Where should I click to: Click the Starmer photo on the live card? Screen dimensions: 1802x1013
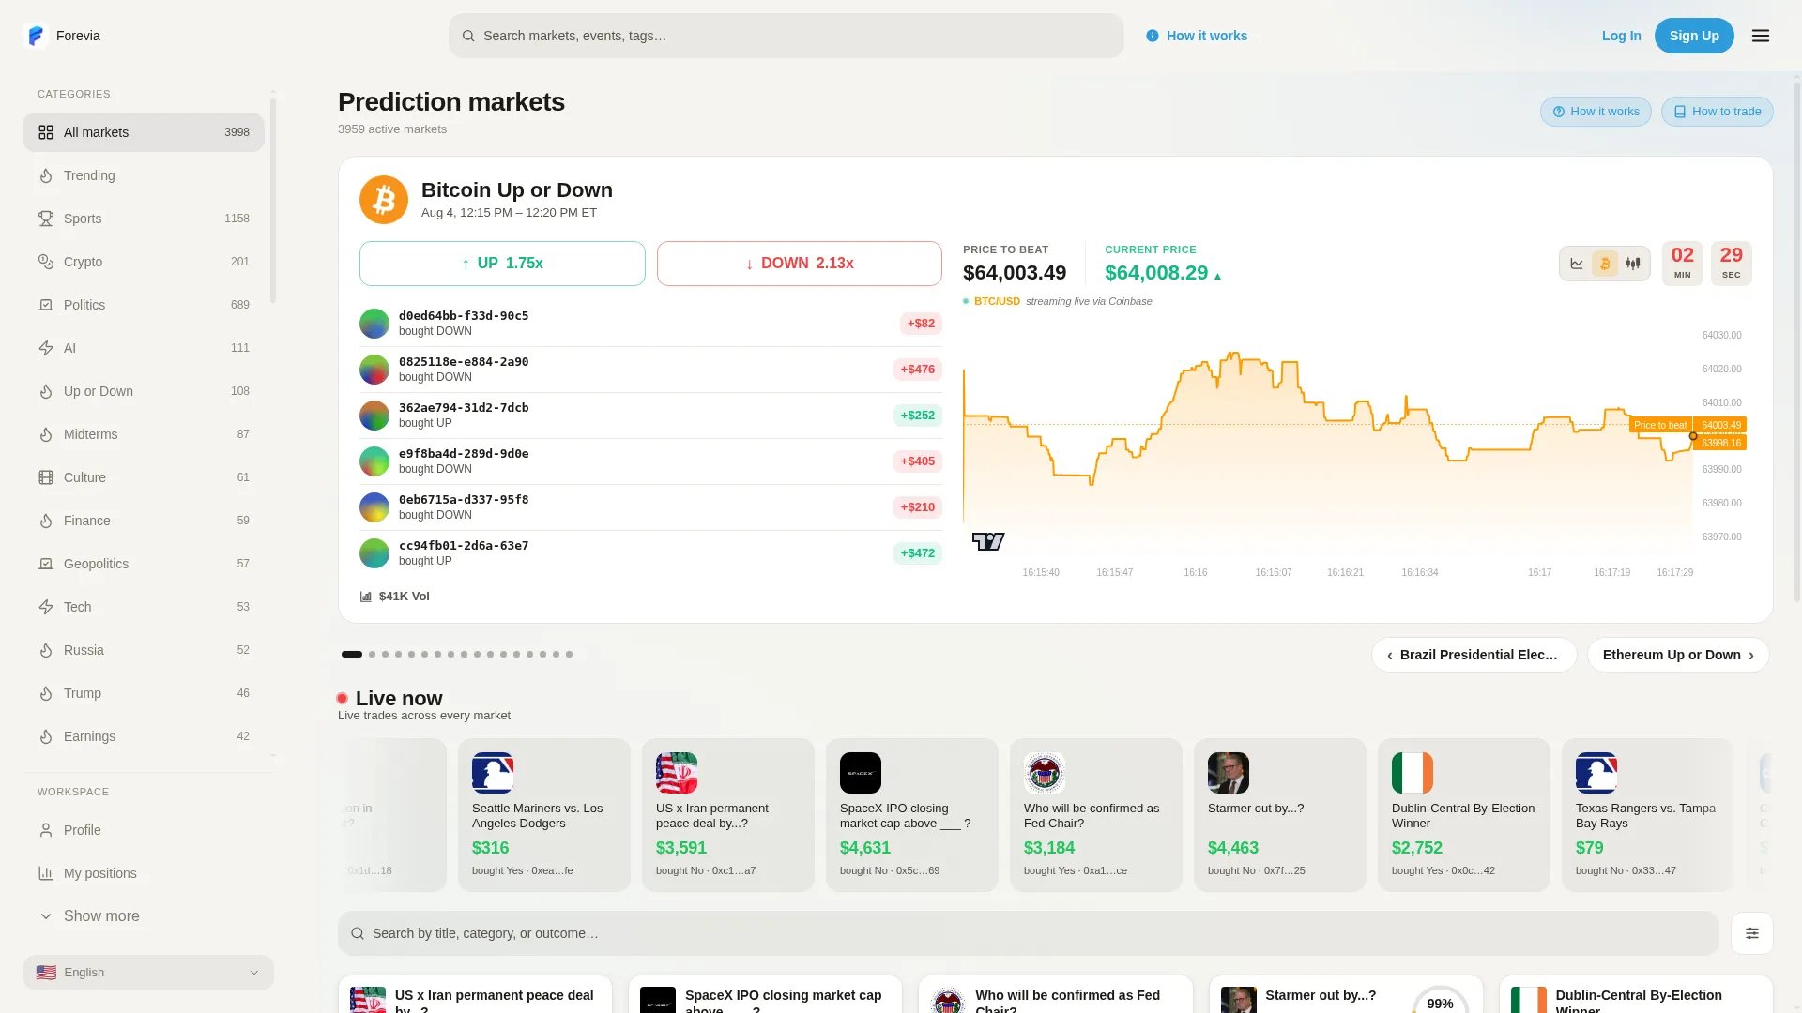pyautogui.click(x=1229, y=773)
